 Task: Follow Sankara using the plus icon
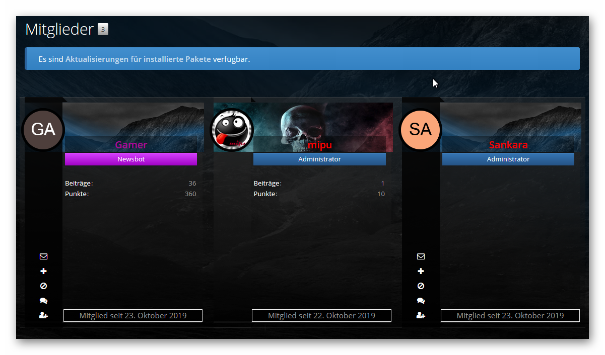pyautogui.click(x=421, y=272)
